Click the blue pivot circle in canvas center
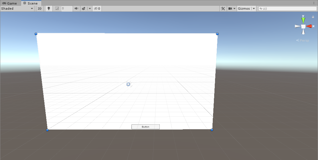The image size is (318, 160). 128,84
